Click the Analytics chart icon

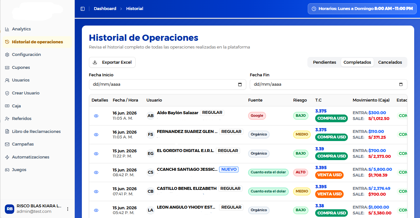(7, 29)
